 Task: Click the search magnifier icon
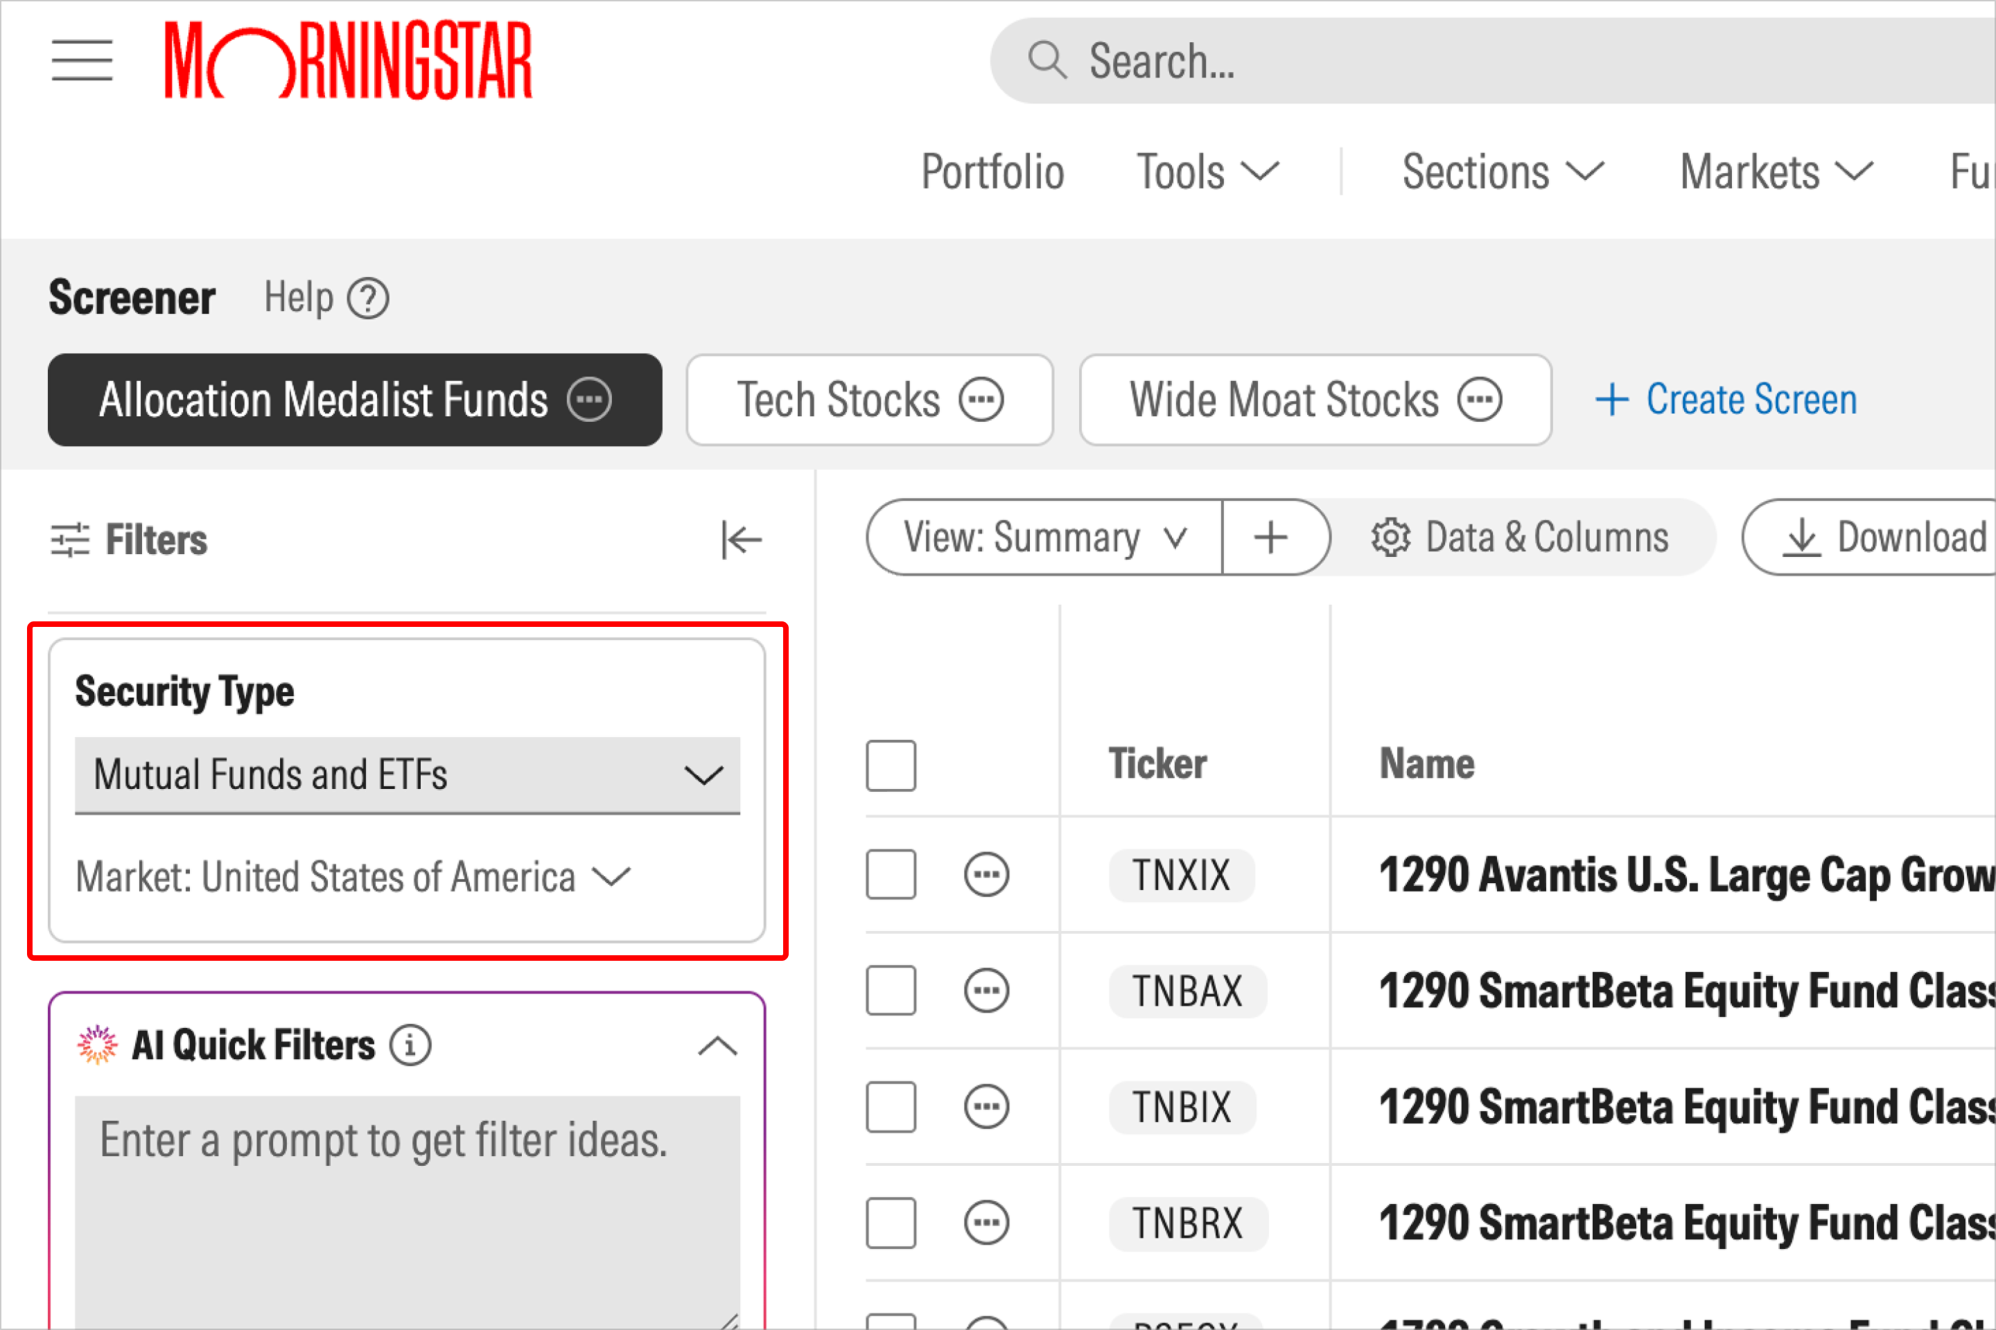click(x=1047, y=60)
